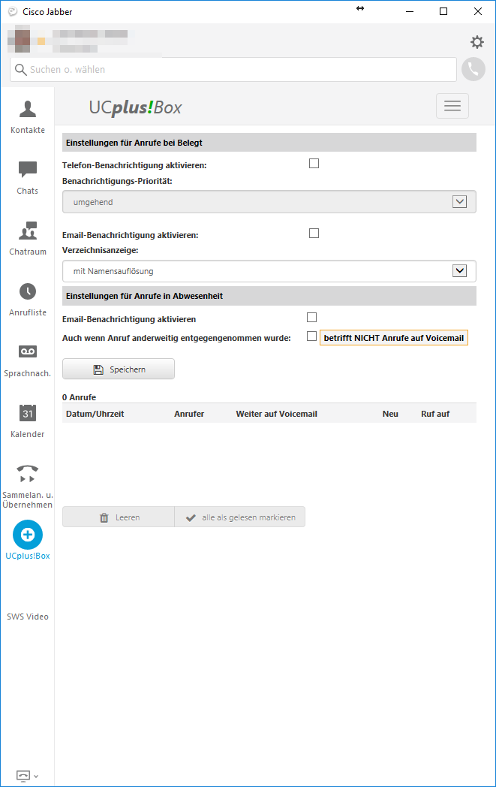This screenshot has height=787, width=496.
Task: Click into 'Suchen o. wählen' search field
Action: [233, 69]
